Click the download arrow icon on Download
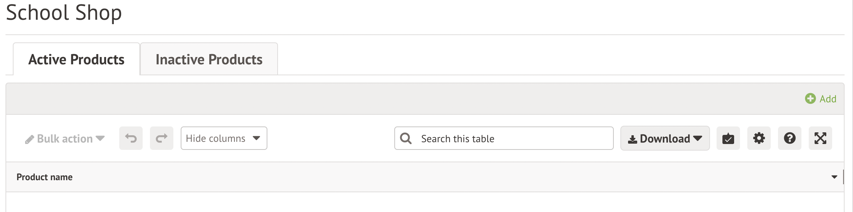 632,139
